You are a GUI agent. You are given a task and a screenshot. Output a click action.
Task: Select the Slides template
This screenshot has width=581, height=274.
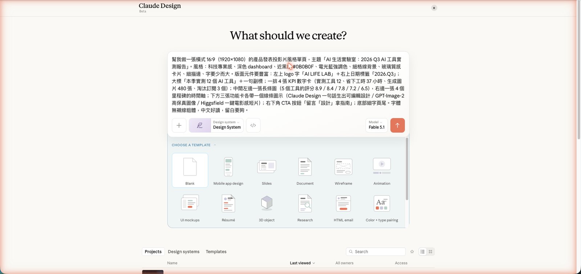267,170
